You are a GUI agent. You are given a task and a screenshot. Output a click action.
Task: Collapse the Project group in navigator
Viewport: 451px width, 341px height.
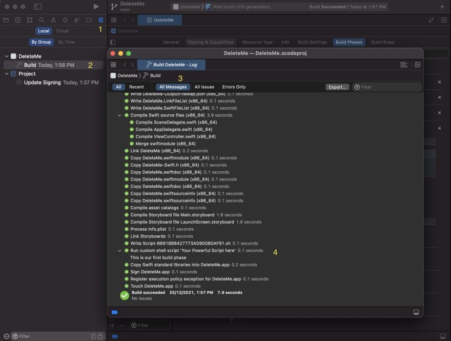[7, 74]
